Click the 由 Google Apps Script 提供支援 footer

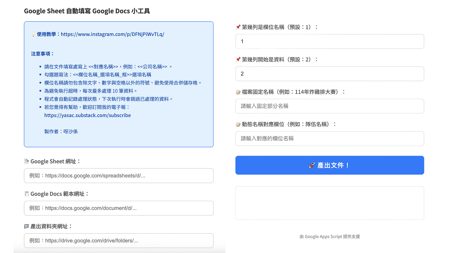(x=330, y=237)
